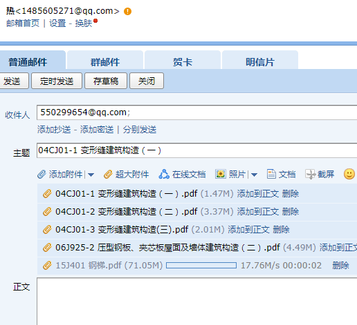
Task: Click 添加到正文 for 06J925-2 pdf
Action: point(338,248)
